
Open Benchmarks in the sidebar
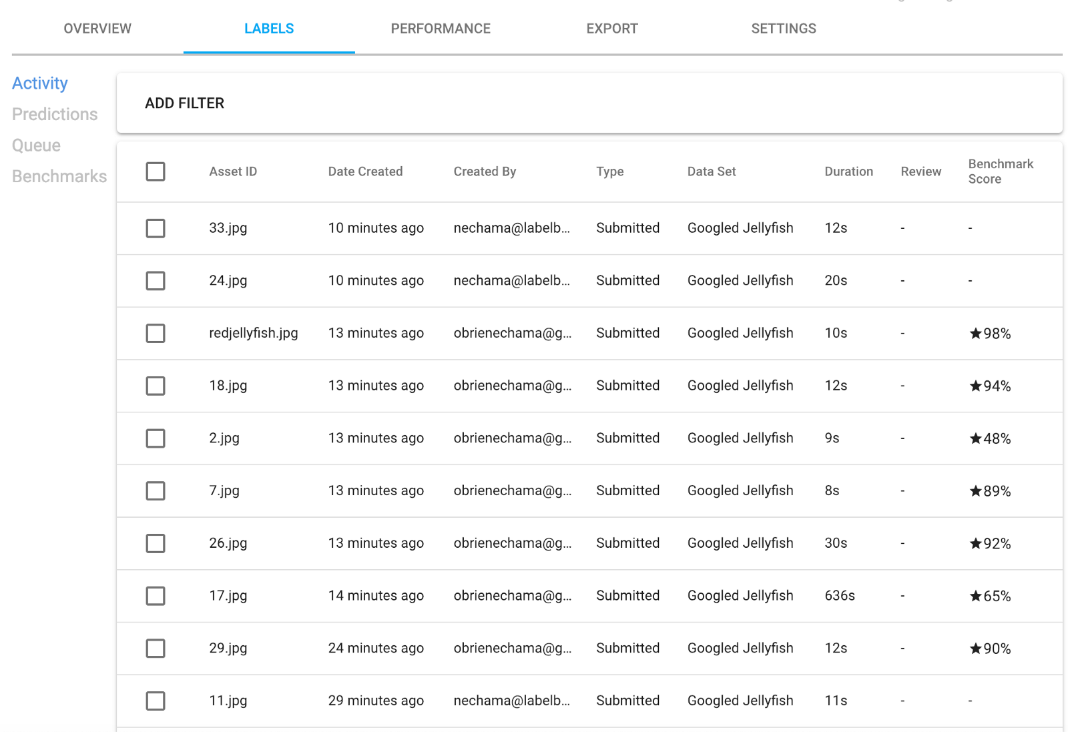(59, 176)
